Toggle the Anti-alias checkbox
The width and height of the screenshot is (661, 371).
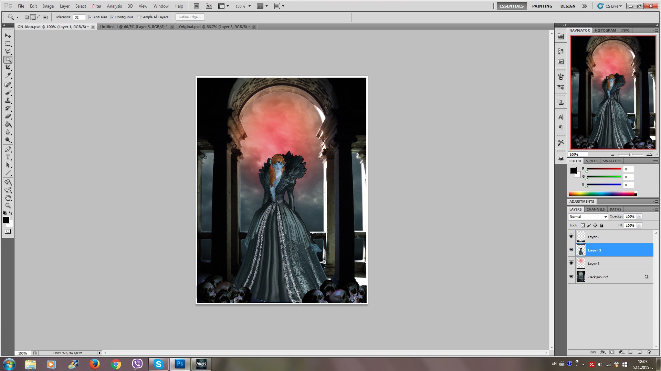point(90,17)
